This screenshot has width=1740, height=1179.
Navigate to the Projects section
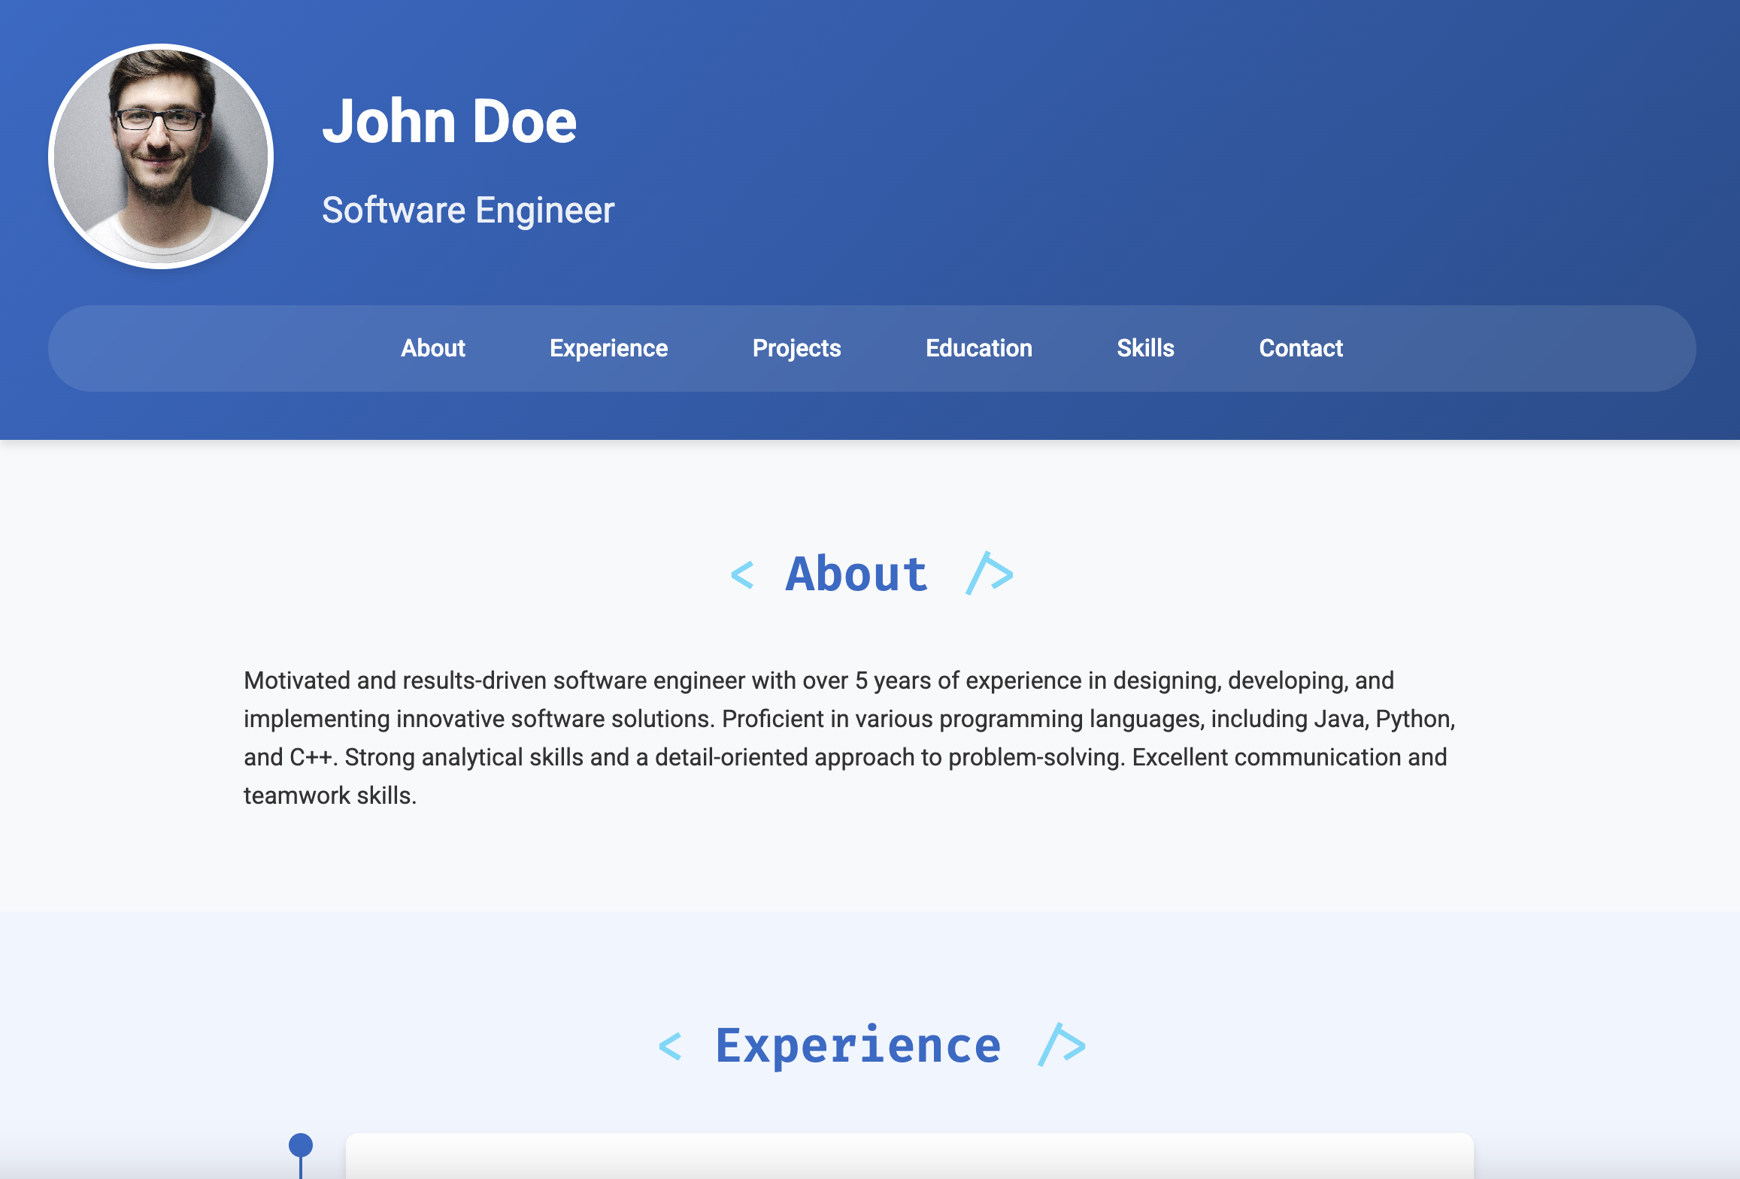click(x=796, y=348)
